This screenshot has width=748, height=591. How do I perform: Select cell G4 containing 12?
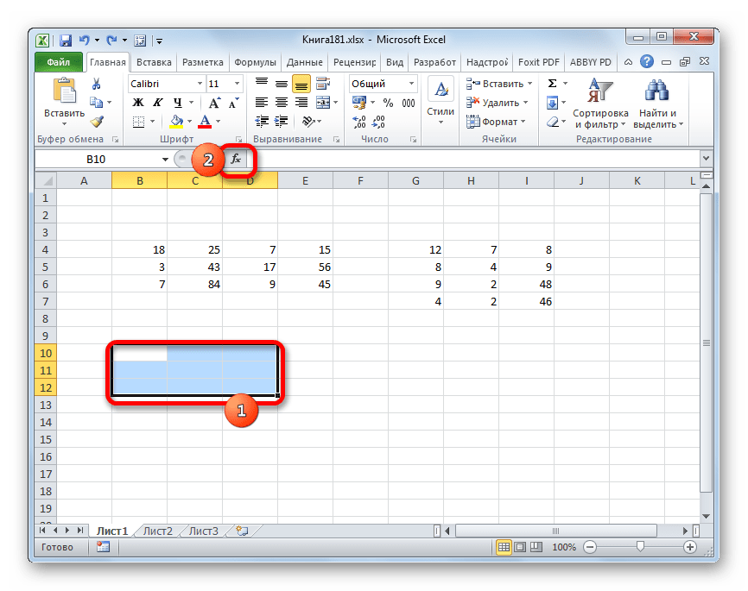(415, 250)
